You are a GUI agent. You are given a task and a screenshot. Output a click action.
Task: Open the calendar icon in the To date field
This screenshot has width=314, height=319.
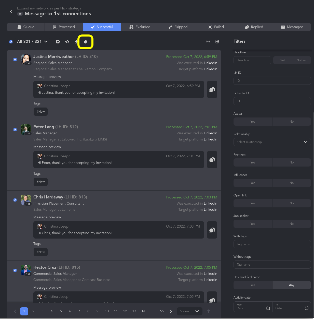click(307, 308)
